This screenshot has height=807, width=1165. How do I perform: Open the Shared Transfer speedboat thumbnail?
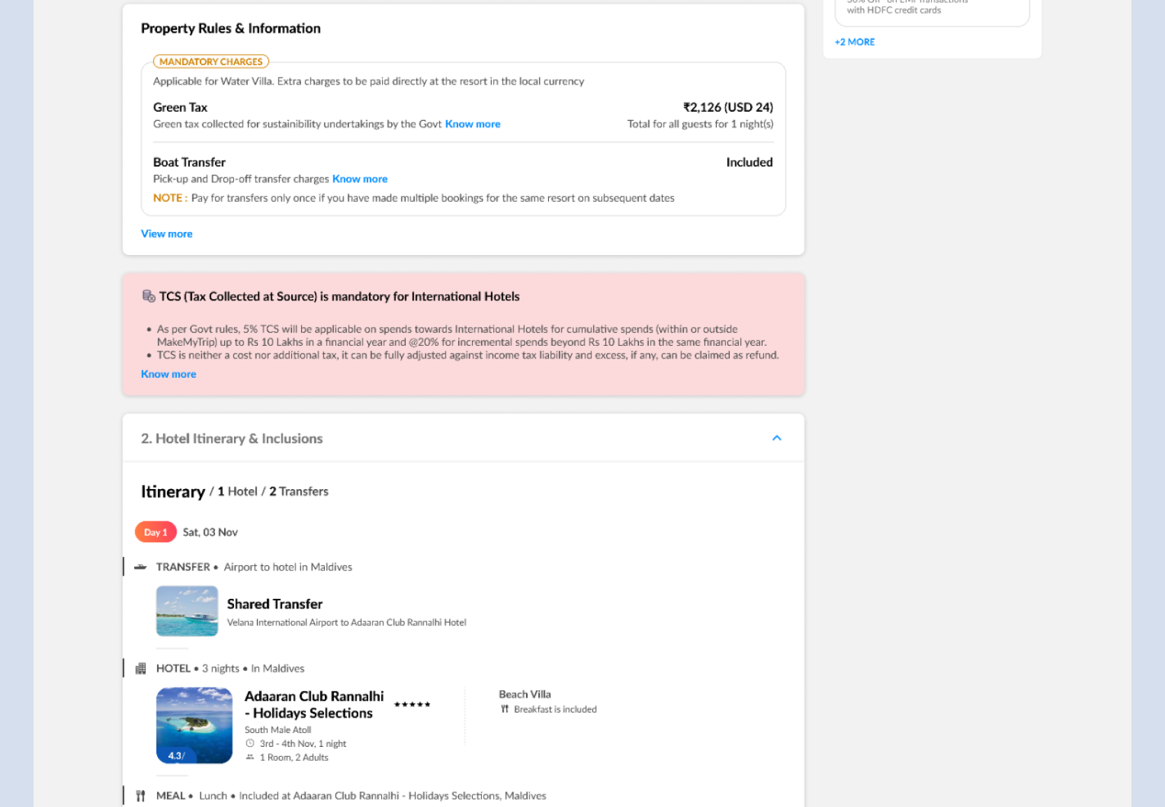pyautogui.click(x=187, y=611)
